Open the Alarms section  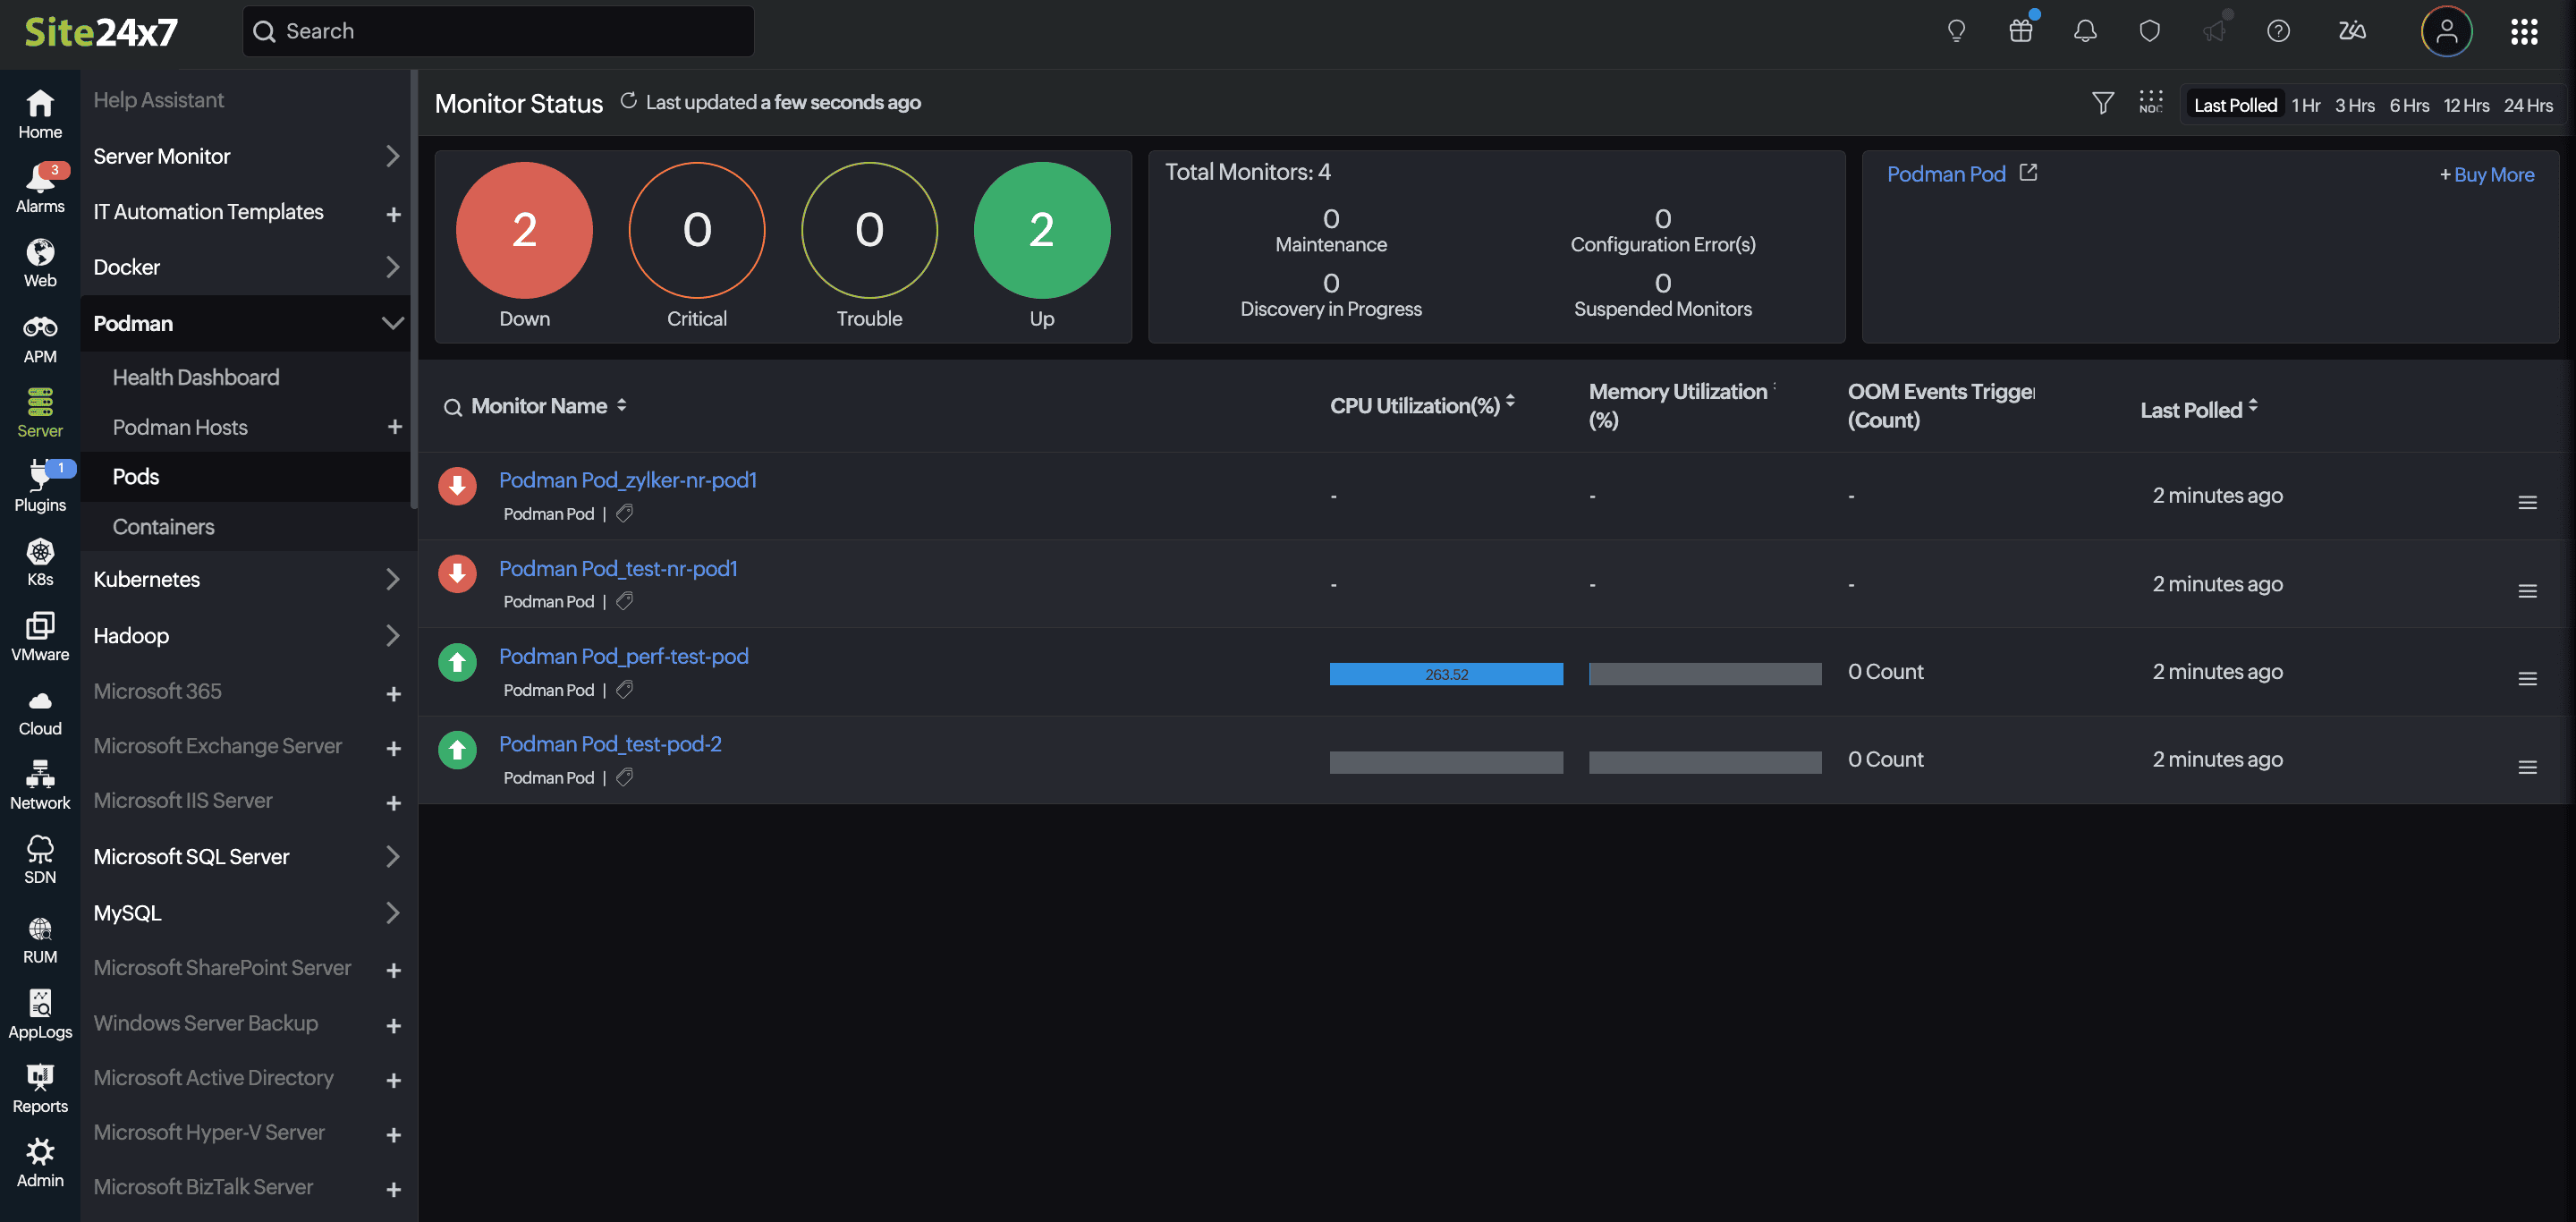[40, 188]
